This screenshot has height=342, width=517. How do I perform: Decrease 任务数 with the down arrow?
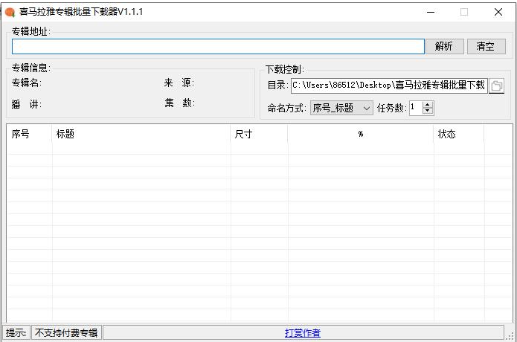pyautogui.click(x=428, y=112)
